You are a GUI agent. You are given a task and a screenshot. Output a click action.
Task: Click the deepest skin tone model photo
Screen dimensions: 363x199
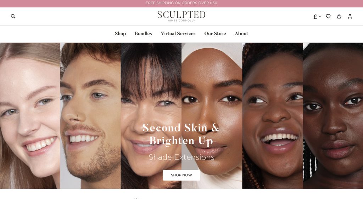coord(333,115)
